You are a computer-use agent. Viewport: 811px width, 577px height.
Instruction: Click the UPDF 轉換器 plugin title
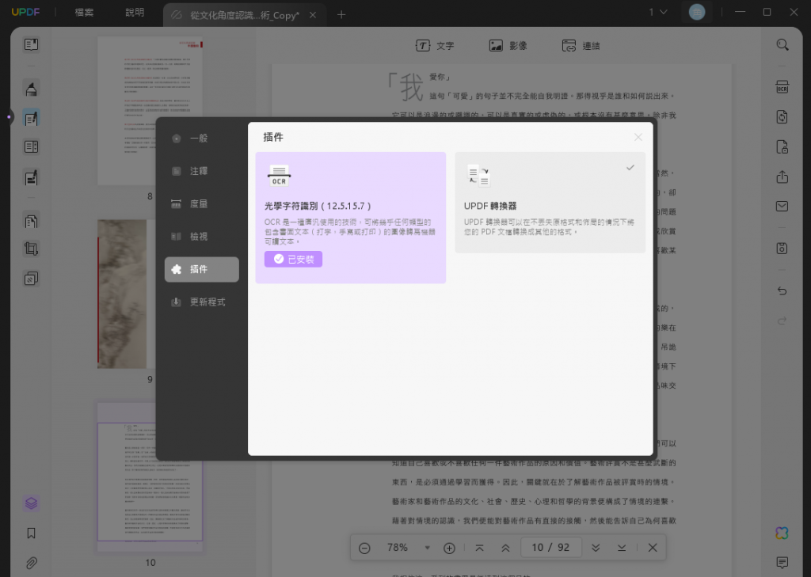point(490,206)
